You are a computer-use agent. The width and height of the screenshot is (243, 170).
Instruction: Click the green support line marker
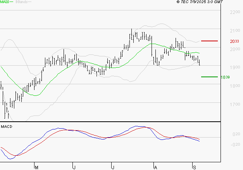[209, 76]
